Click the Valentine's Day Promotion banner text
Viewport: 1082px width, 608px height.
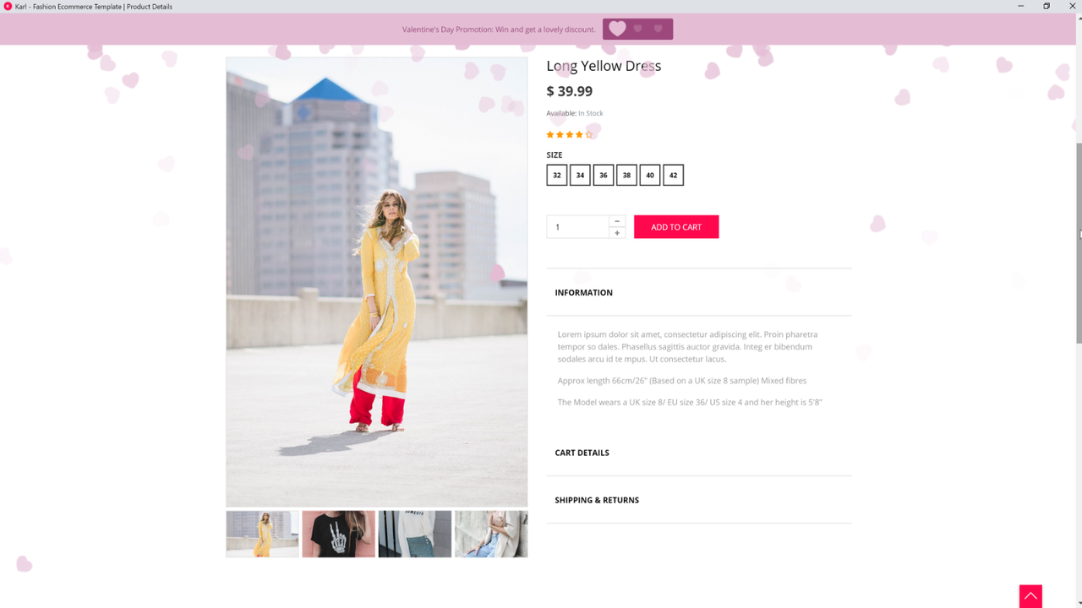coord(499,30)
